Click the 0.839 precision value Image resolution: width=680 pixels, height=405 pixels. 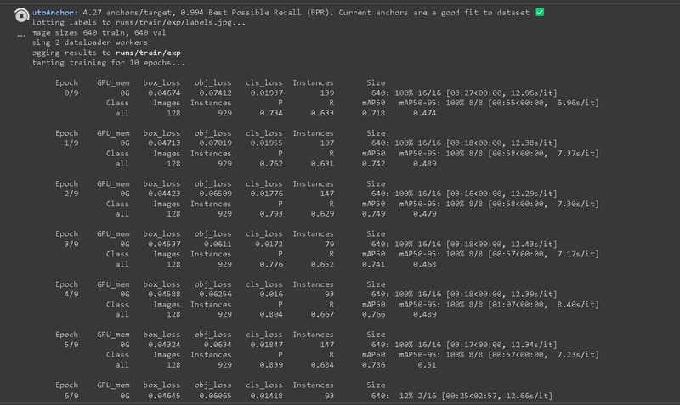(272, 366)
